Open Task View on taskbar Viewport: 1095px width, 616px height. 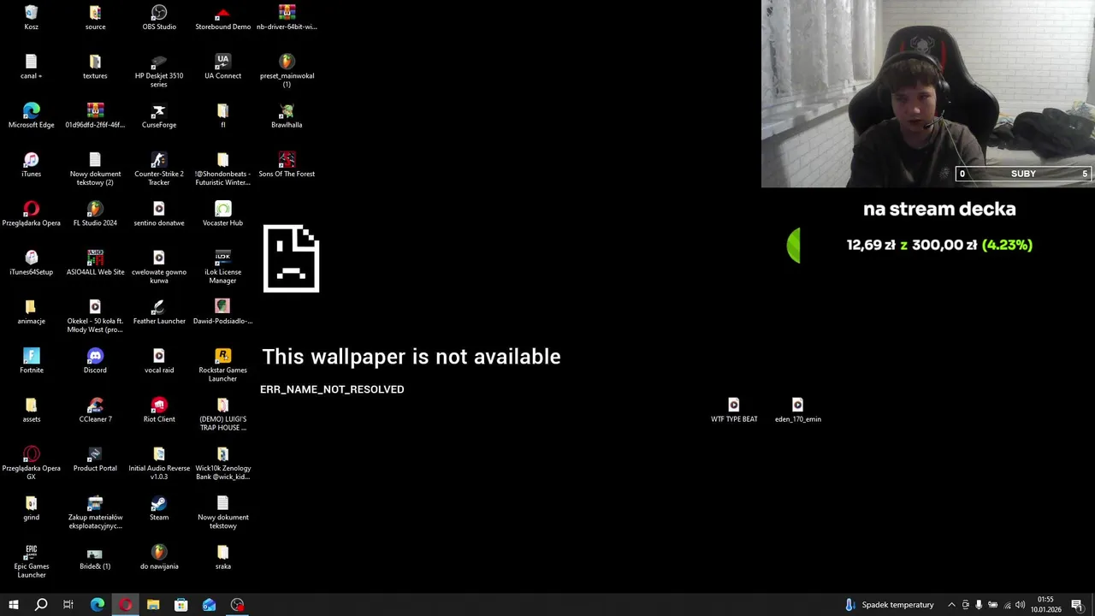68,605
